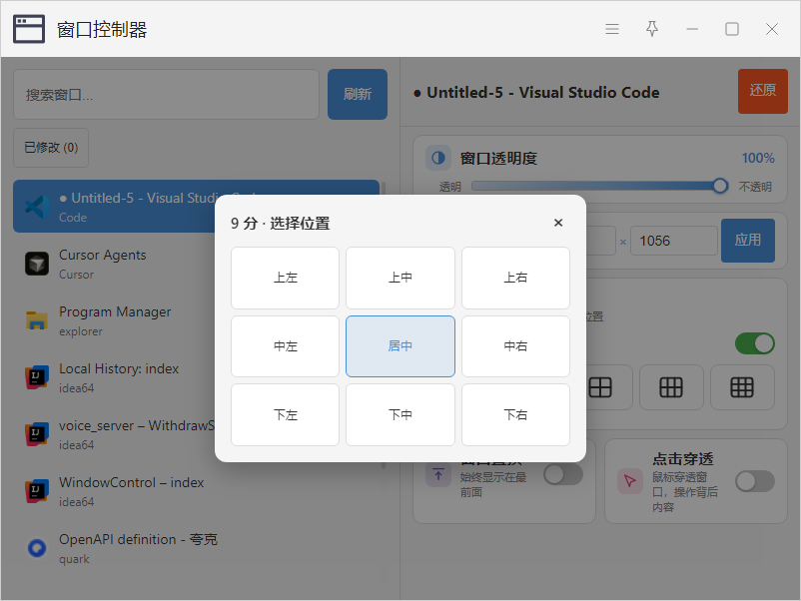This screenshot has width=801, height=601.
Task: Choose the 中右 position cell
Action: (515, 346)
